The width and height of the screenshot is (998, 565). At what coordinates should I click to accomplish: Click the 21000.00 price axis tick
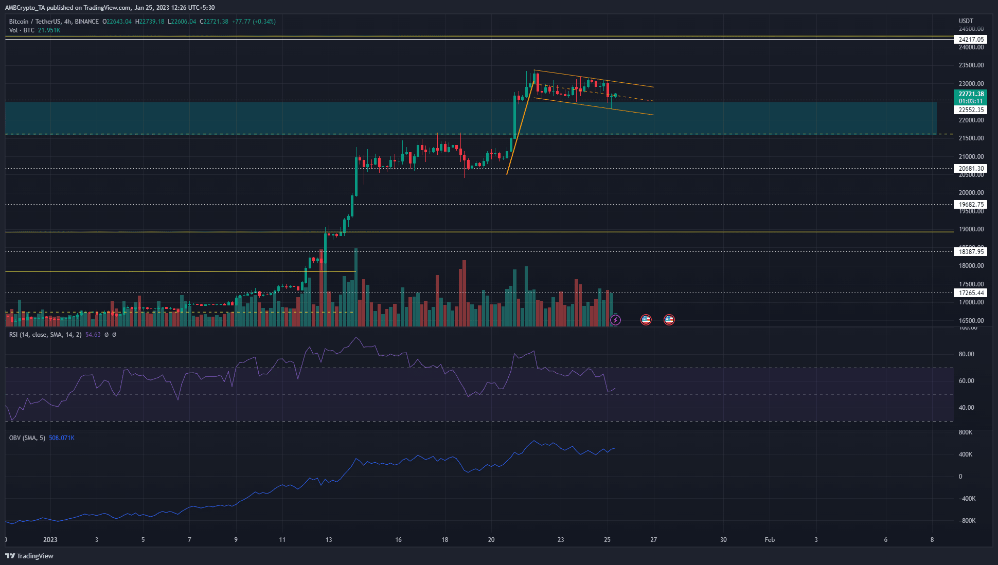(x=971, y=157)
